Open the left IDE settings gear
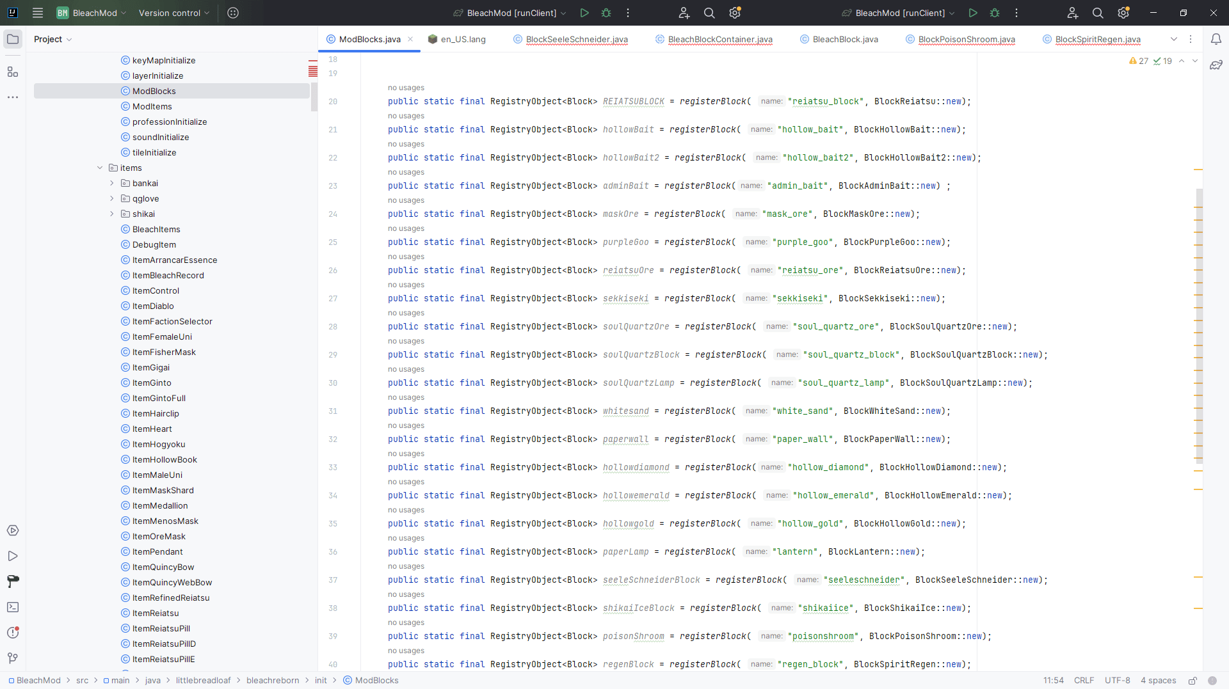Screen dimensions: 1229x689 coord(735,13)
